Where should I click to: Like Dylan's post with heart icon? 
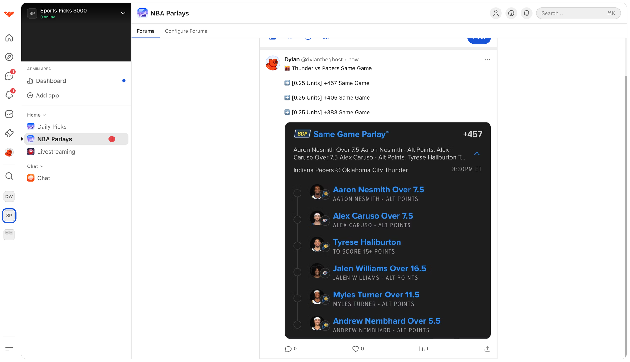(355, 349)
